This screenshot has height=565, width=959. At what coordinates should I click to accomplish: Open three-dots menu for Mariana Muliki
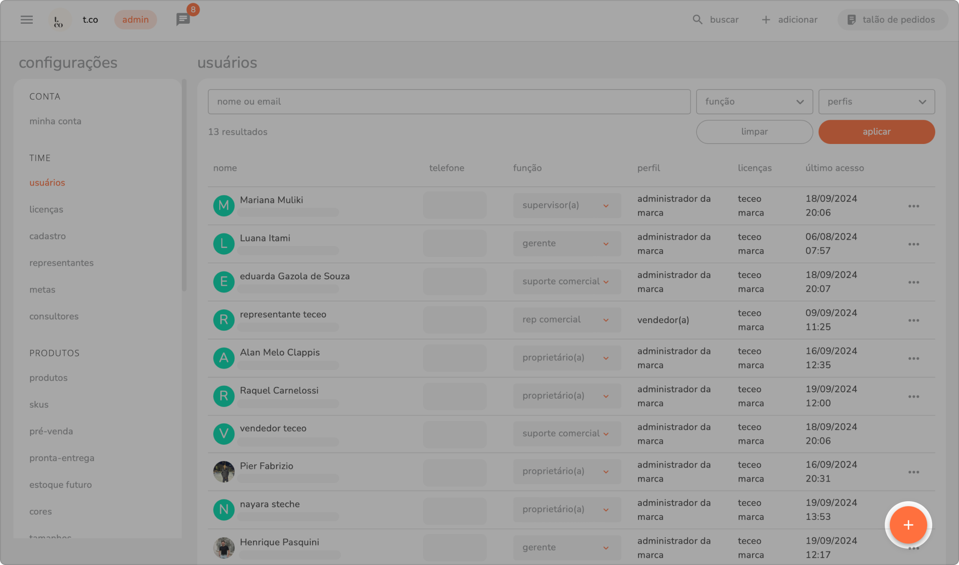tap(913, 206)
